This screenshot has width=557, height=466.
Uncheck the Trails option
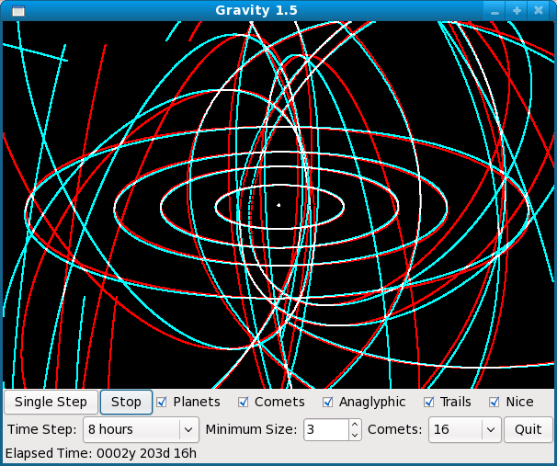point(429,402)
